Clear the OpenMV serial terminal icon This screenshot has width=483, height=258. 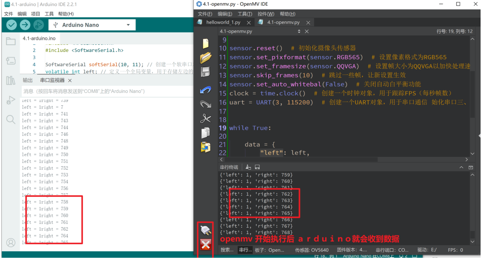pos(248,167)
